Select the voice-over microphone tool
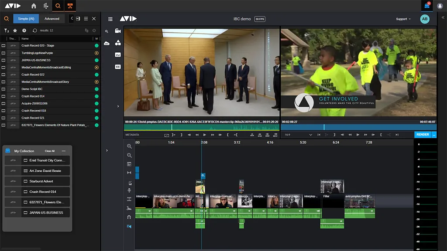The height and width of the screenshot is (251, 447). (x=129, y=190)
